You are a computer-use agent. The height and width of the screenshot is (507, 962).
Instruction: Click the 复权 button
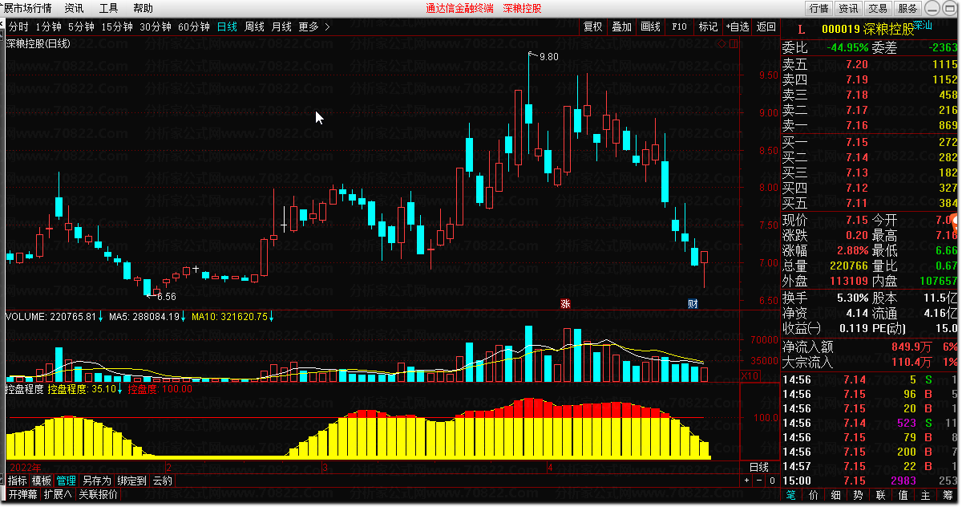click(592, 26)
